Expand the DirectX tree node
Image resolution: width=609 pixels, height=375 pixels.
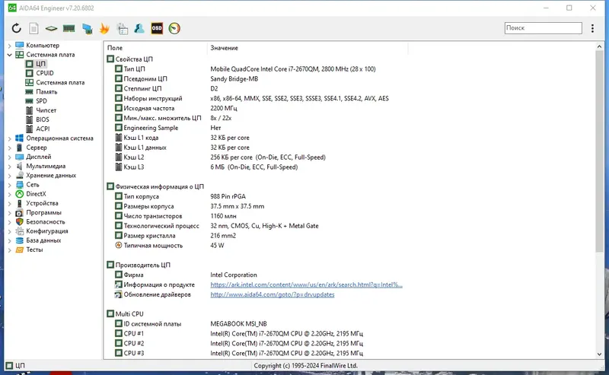9,194
